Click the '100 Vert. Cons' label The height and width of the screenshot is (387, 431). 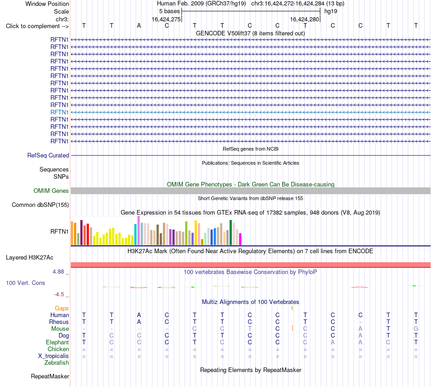[25, 283]
